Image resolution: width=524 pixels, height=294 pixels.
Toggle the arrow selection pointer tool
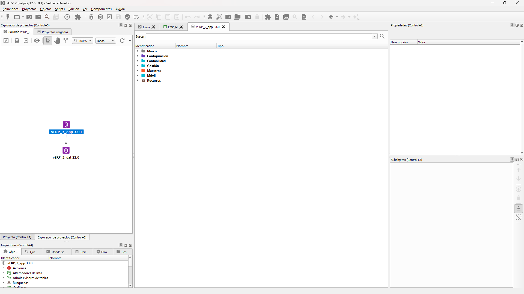(x=48, y=41)
